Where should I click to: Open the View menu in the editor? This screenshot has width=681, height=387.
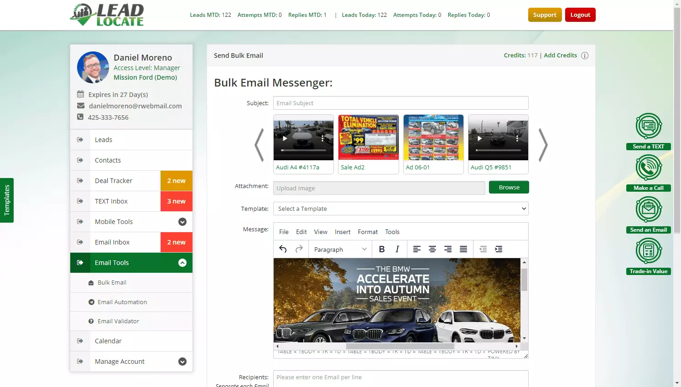pyautogui.click(x=321, y=232)
